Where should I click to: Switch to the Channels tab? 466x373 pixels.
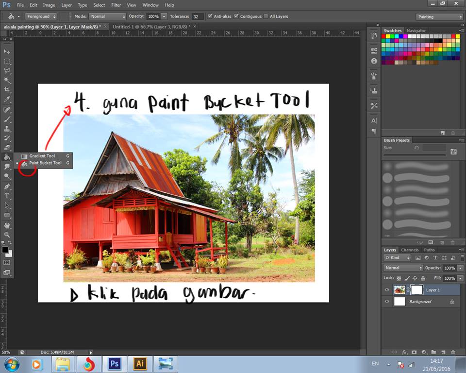410,250
